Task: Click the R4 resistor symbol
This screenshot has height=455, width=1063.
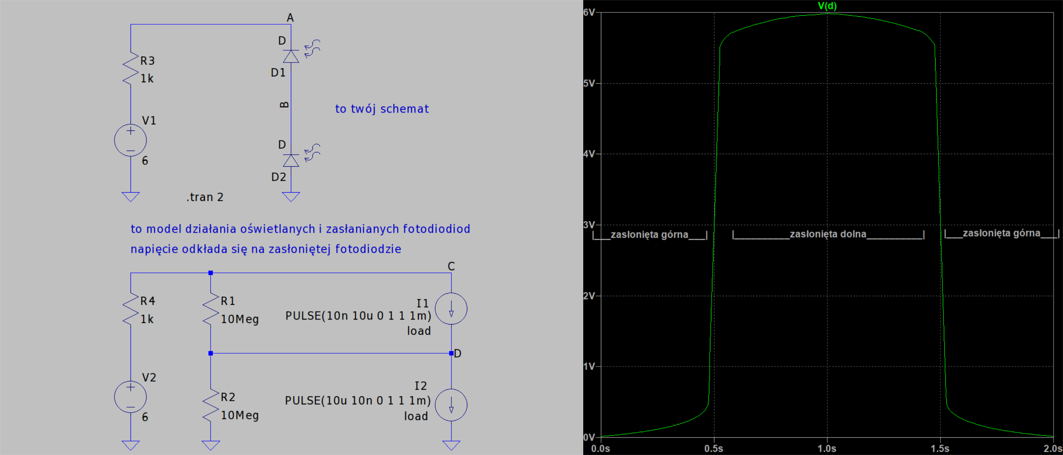Action: pyautogui.click(x=131, y=309)
